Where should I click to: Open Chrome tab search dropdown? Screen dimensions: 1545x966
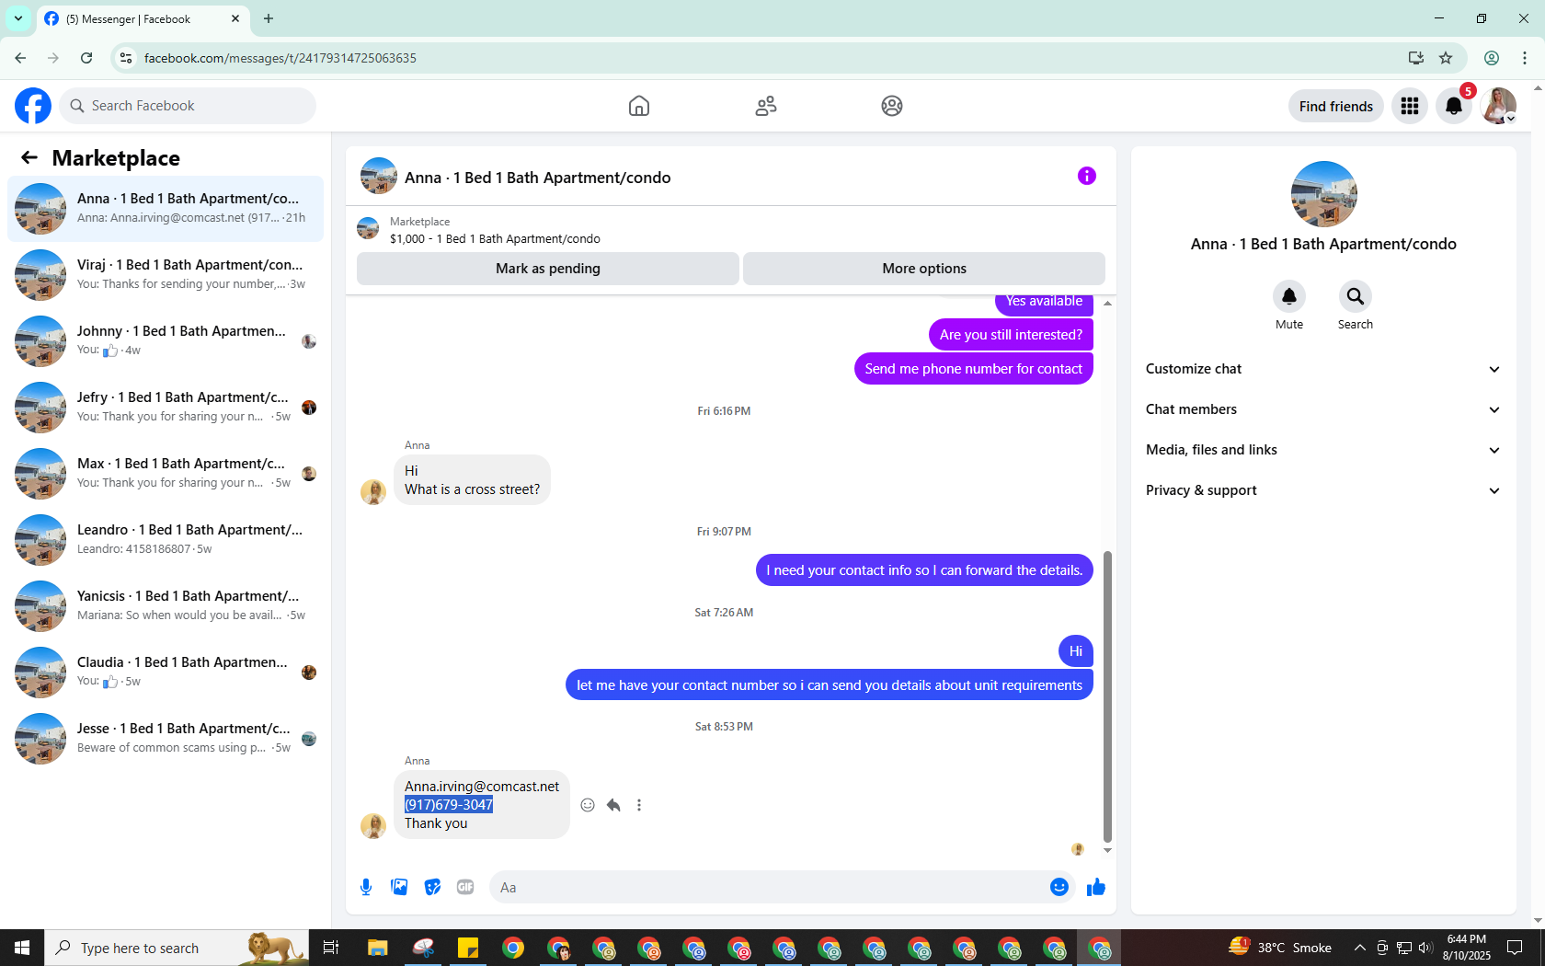(18, 18)
